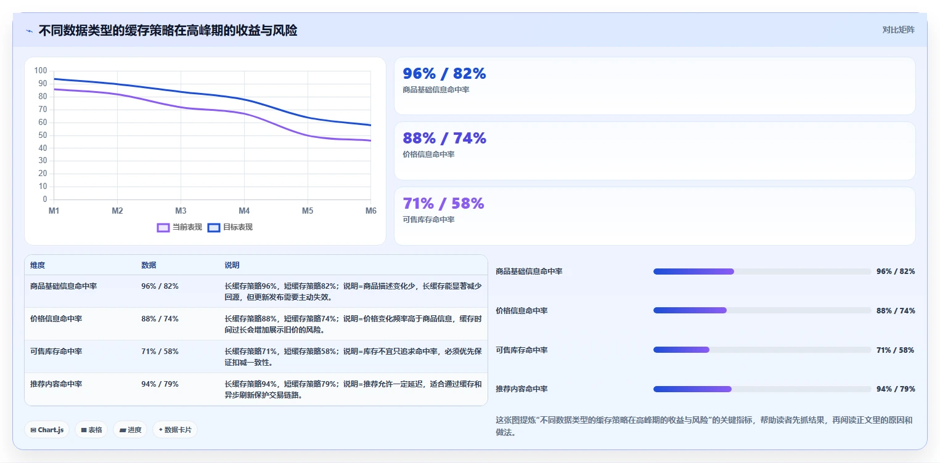Open the 88% / 74% metric card

pos(655,151)
